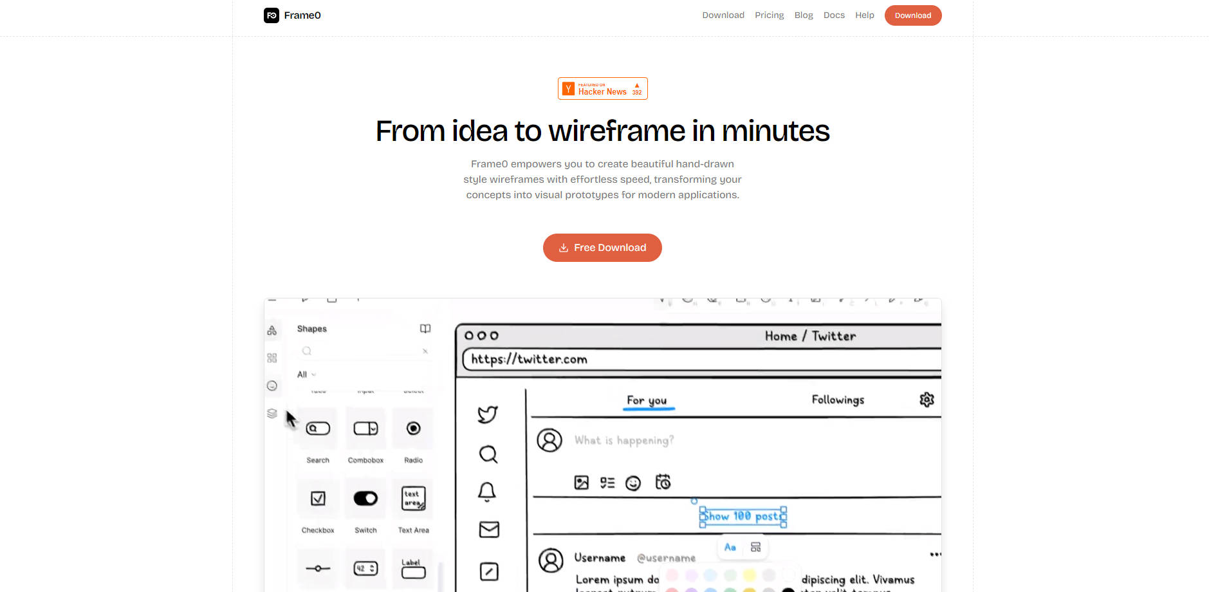Pick the yellow color swatch
This screenshot has width=1209, height=592.
click(749, 575)
